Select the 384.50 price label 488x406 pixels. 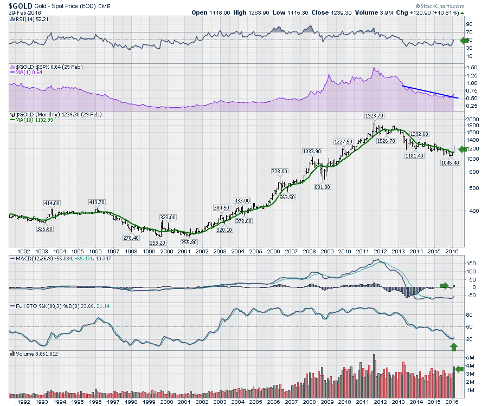[221, 208]
